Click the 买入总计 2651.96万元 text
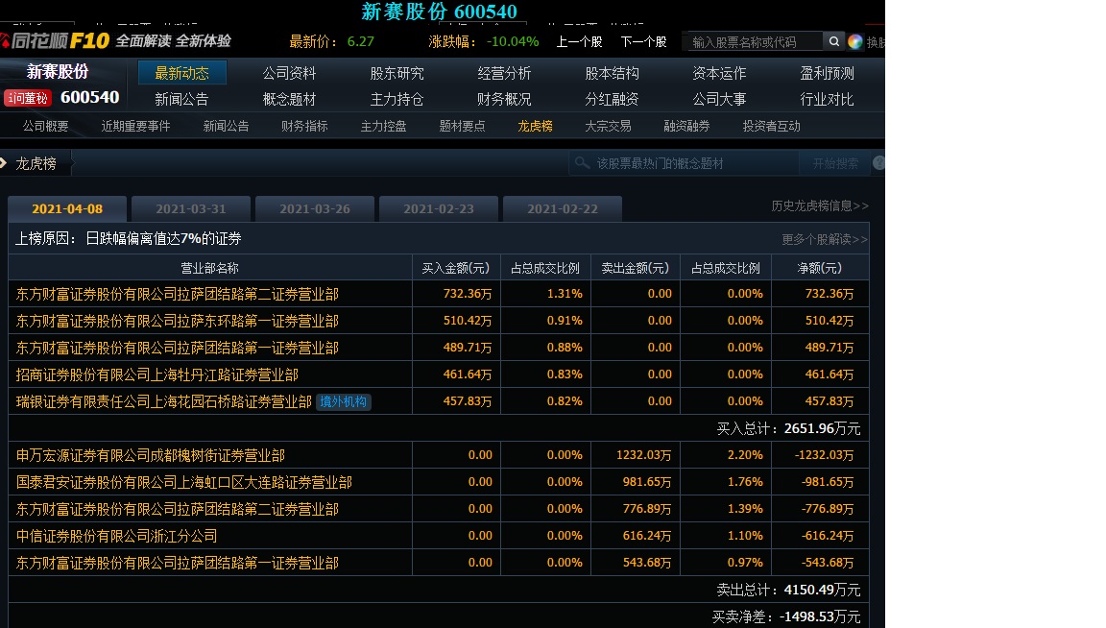The width and height of the screenshot is (1106, 628). pyautogui.click(x=788, y=428)
